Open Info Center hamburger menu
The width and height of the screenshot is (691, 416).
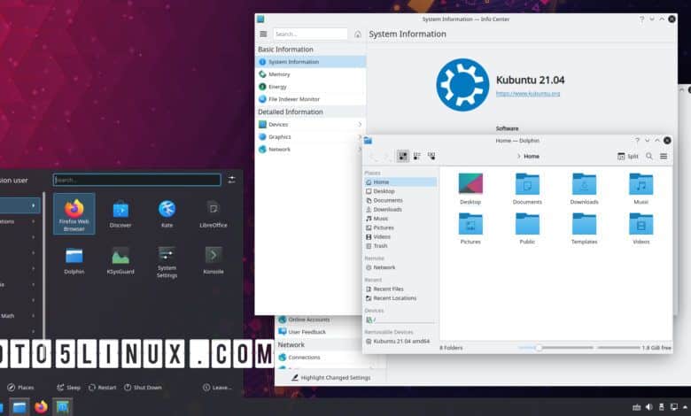pyautogui.click(x=263, y=34)
